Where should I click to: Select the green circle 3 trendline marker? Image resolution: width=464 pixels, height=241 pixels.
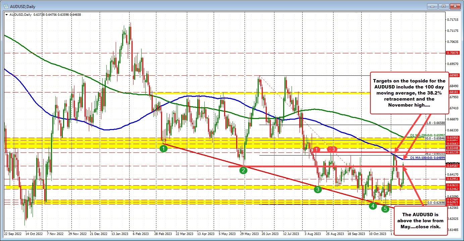coord(318,189)
